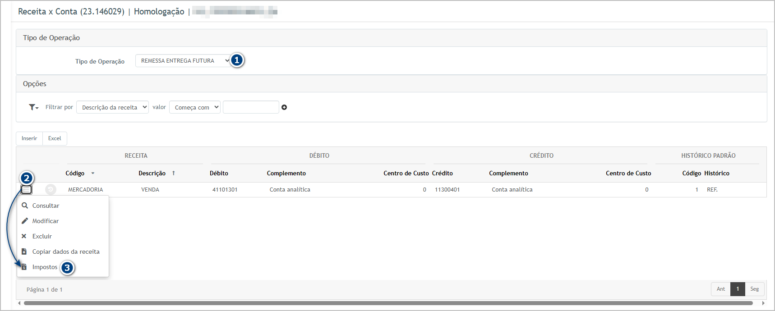Click the REF. histórico cell
The width and height of the screenshot is (775, 311).
[712, 190]
